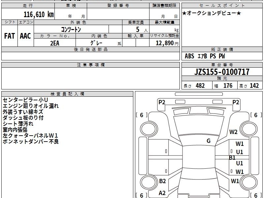Click the 純正装備 section header
The height and width of the screenshot is (198, 264).
pos(222,49)
